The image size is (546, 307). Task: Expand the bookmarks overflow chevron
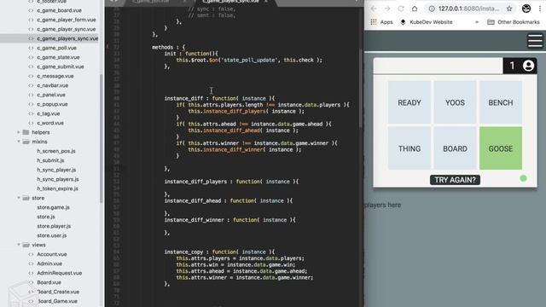click(477, 22)
